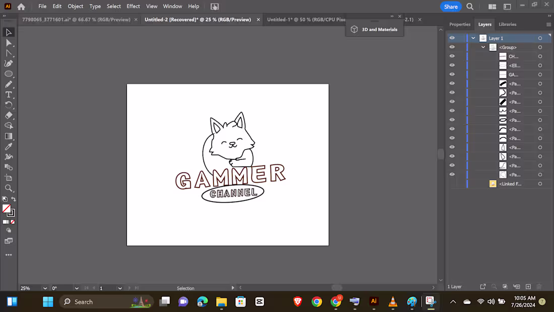Viewport: 554px width, 312px height.
Task: Open Switch Workspace icon
Action: [507, 7]
